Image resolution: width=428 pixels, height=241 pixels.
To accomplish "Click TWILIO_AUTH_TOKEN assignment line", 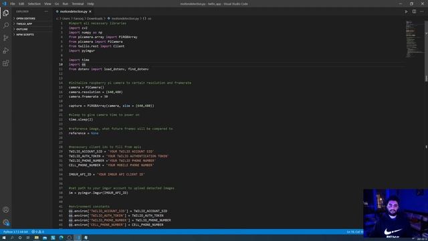I will (x=119, y=156).
